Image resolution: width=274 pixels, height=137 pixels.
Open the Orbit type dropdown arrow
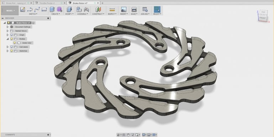pyautogui.click(x=121, y=135)
